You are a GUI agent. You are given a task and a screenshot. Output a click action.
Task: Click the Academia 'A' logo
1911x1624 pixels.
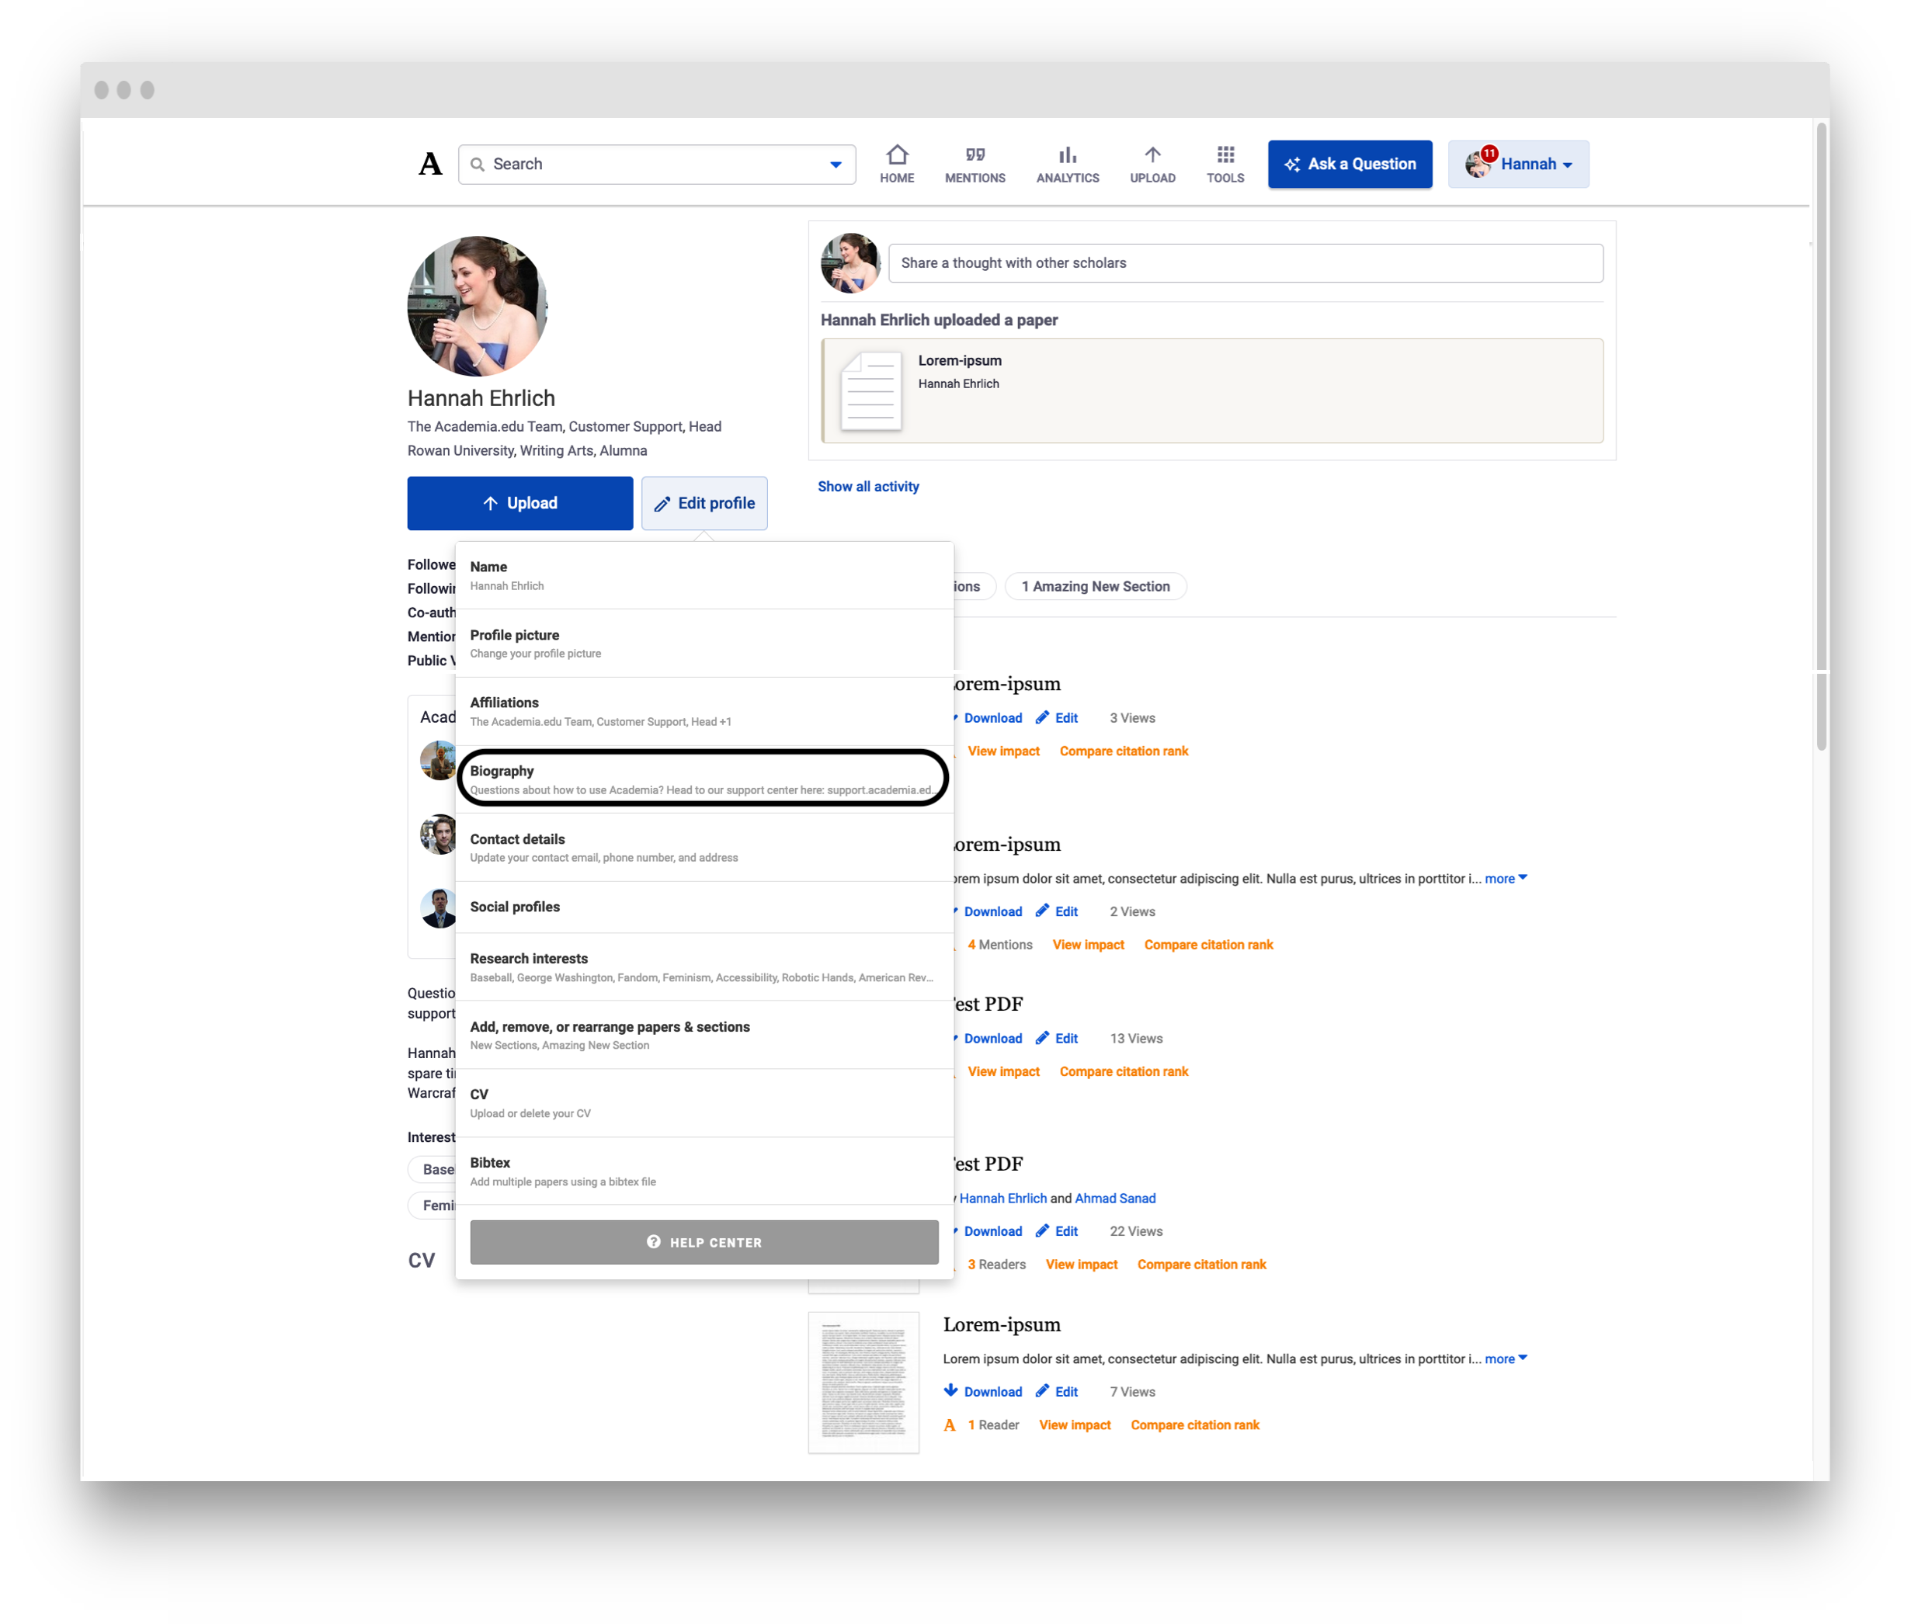tap(430, 164)
